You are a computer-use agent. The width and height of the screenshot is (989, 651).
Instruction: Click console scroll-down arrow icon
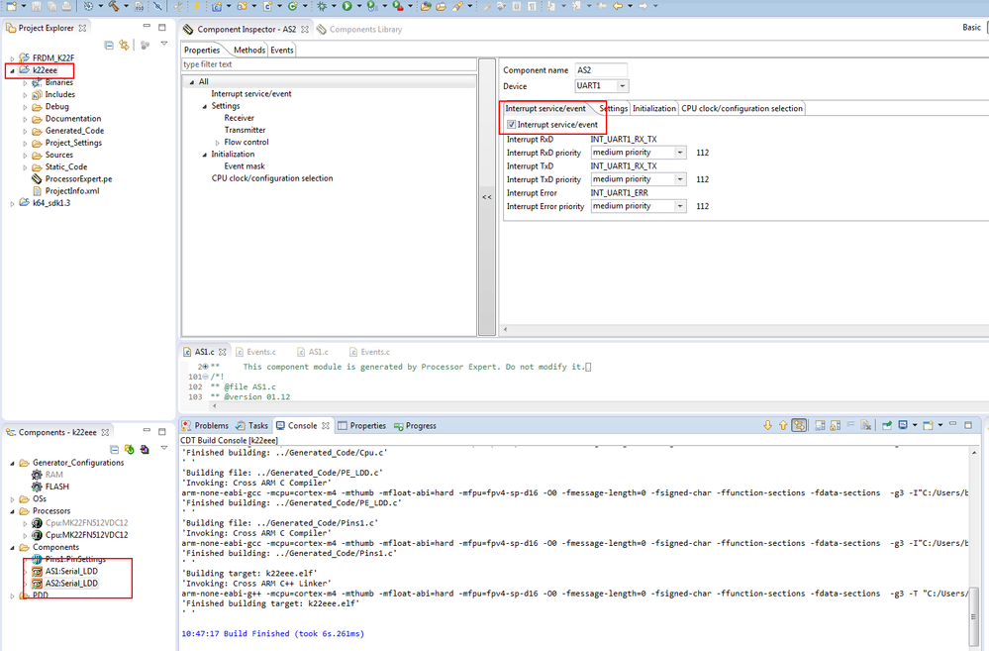coord(767,426)
